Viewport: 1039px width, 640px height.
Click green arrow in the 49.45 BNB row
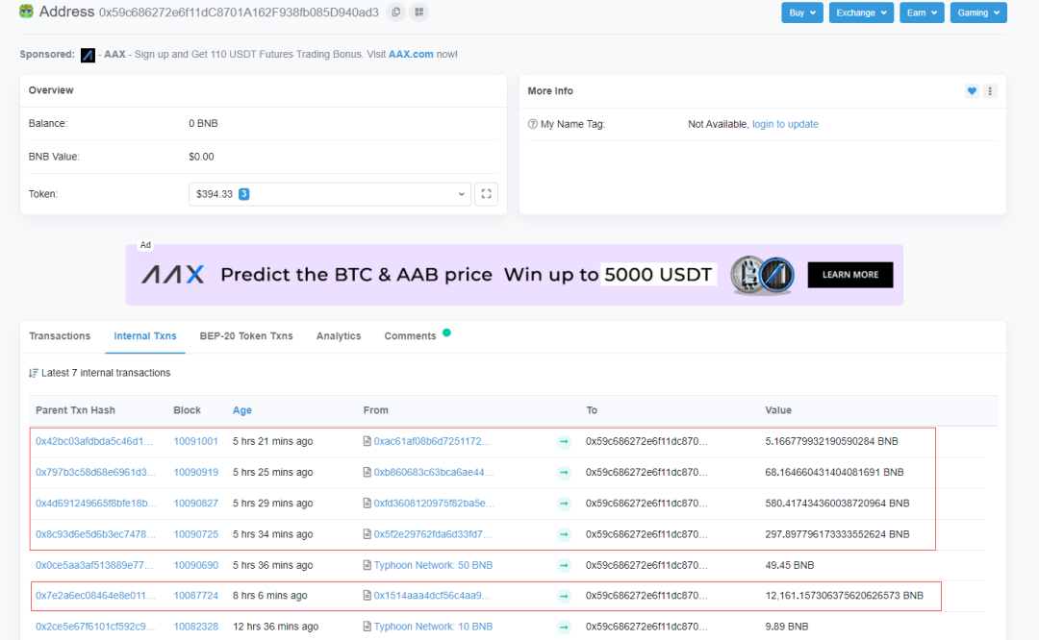click(564, 565)
